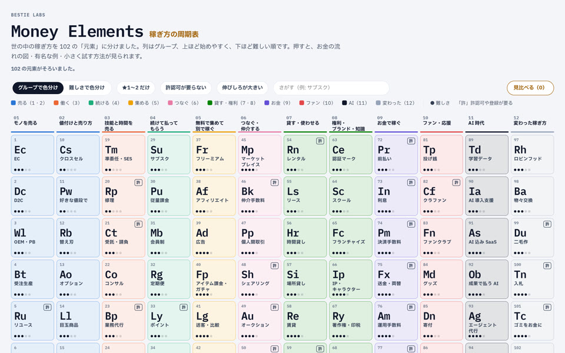The height and width of the screenshot is (353, 565).
Task: Open the Au オークション element card
Action: [x=260, y=321]
